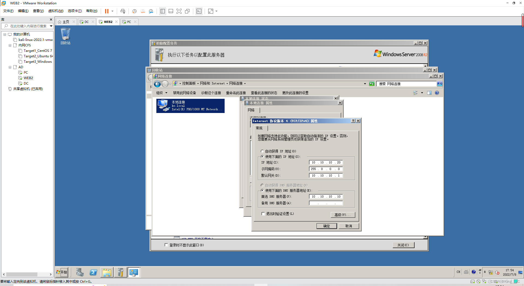The image size is (524, 286).
Task: Open Windows Explorer from taskbar
Action: click(x=107, y=272)
